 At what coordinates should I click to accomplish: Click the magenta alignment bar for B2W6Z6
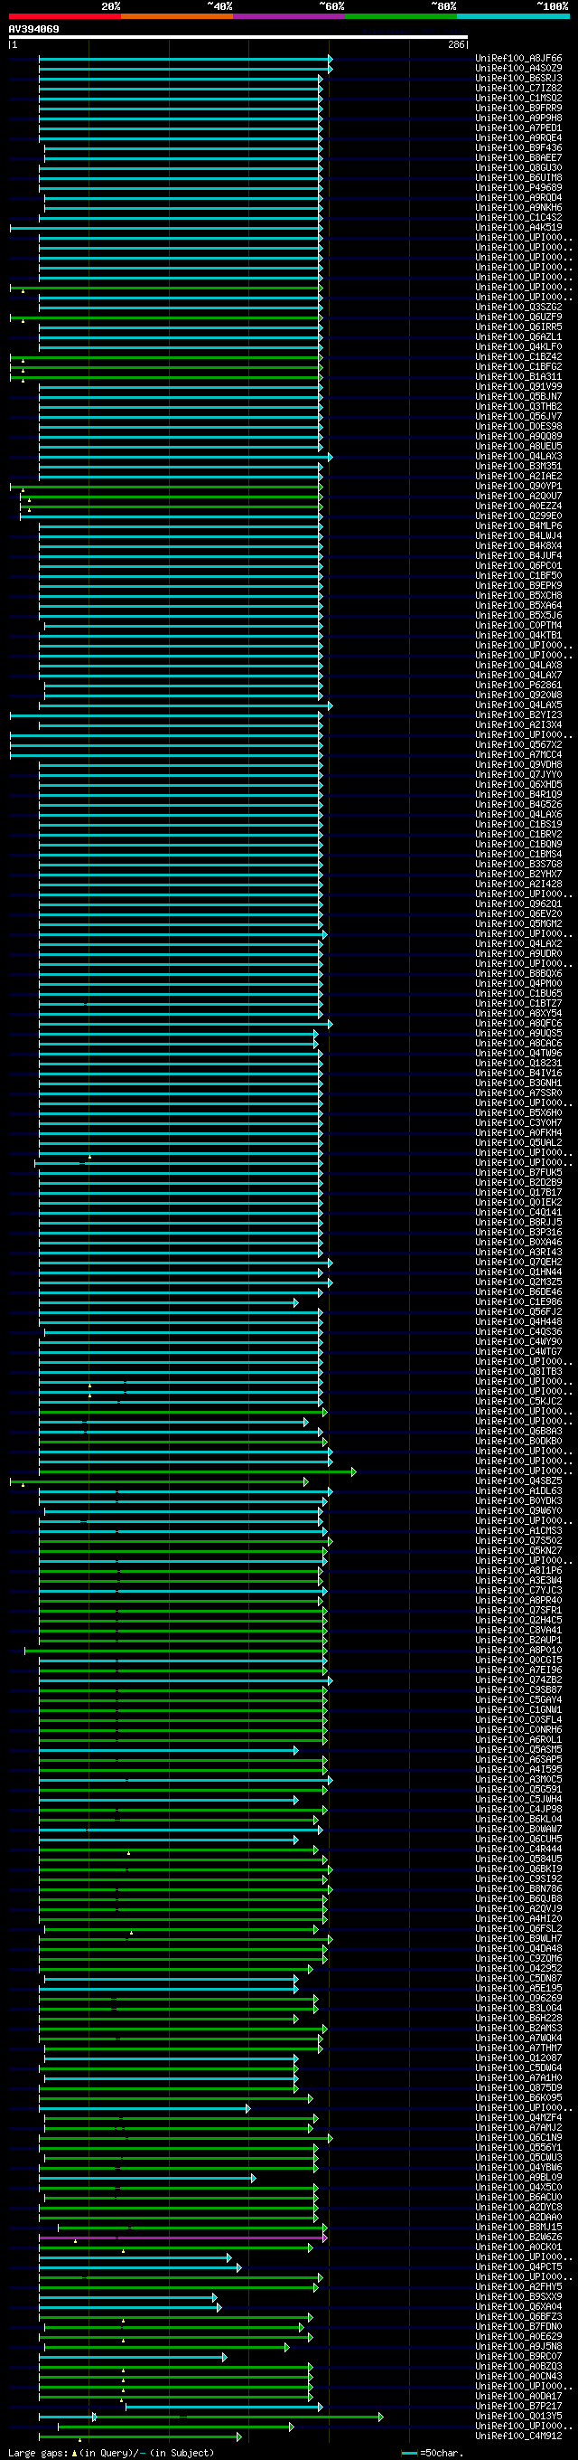182,2238
